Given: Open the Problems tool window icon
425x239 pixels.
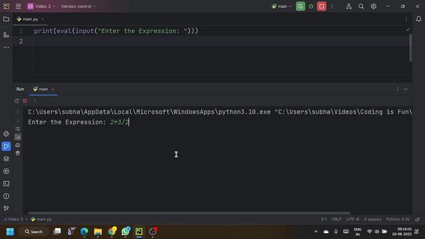Looking at the screenshot, I should pos(6,196).
